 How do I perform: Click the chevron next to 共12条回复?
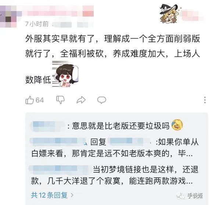click(72, 195)
